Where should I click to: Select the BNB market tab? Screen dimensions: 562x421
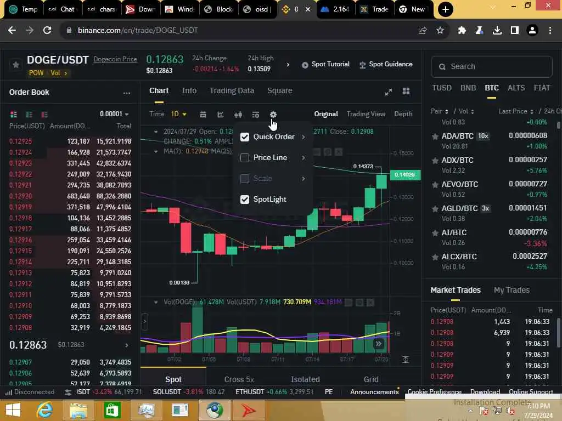(468, 88)
